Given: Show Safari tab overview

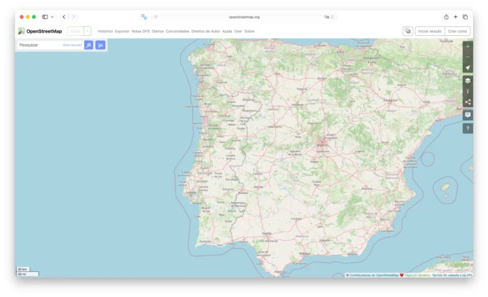Looking at the screenshot, I should pos(465,17).
